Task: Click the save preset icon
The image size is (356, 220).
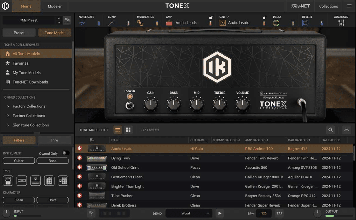Action: (67, 20)
